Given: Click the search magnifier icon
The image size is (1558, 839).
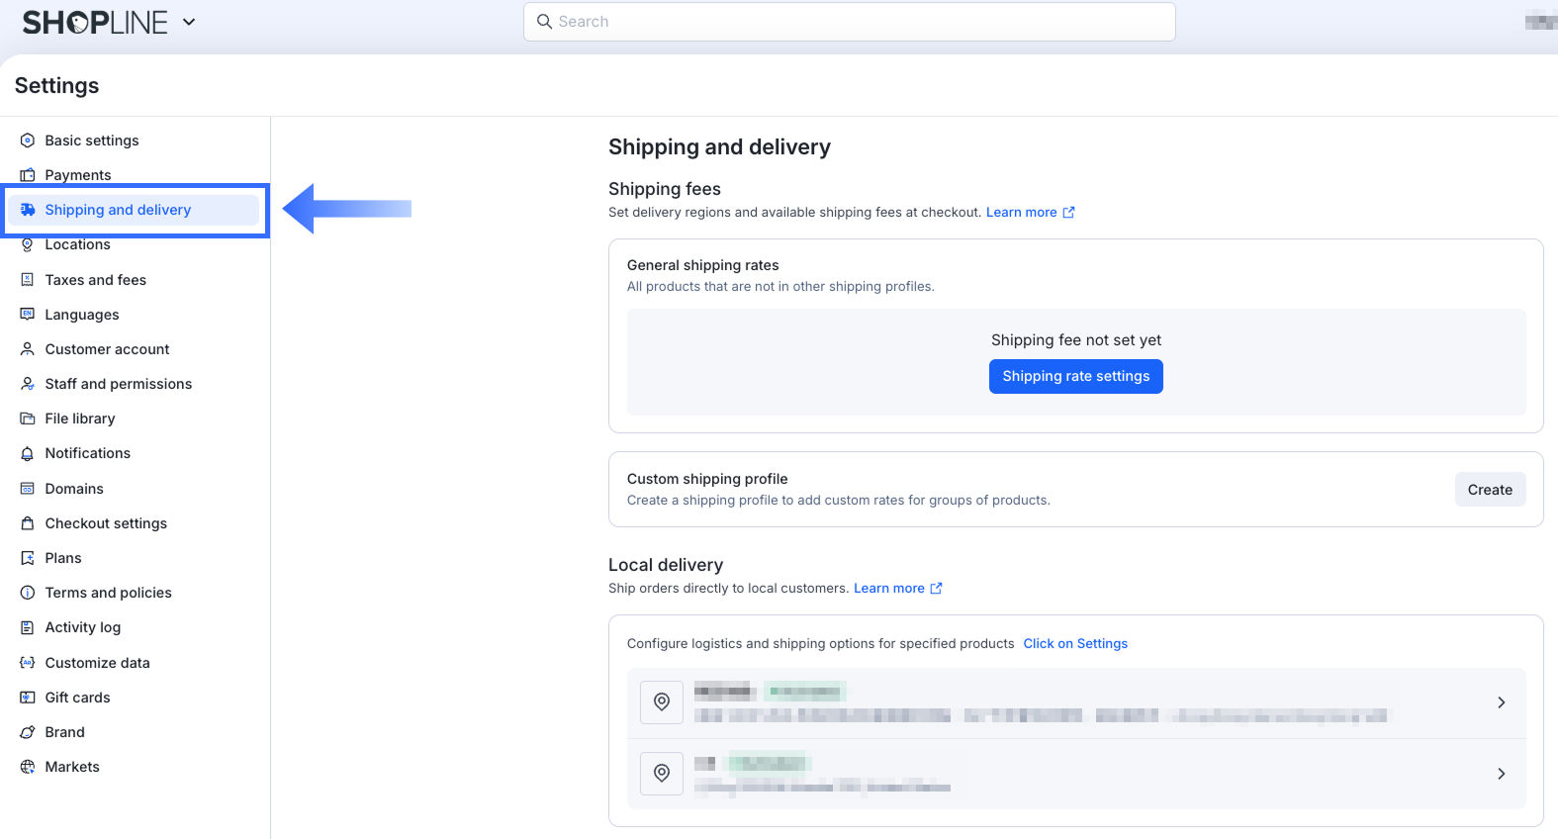Looking at the screenshot, I should pyautogui.click(x=544, y=21).
